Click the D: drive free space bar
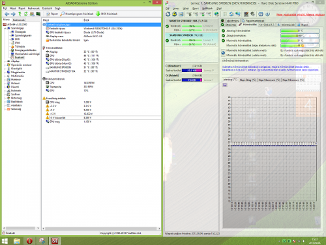The width and height of the screenshot is (326, 245). 192,80
